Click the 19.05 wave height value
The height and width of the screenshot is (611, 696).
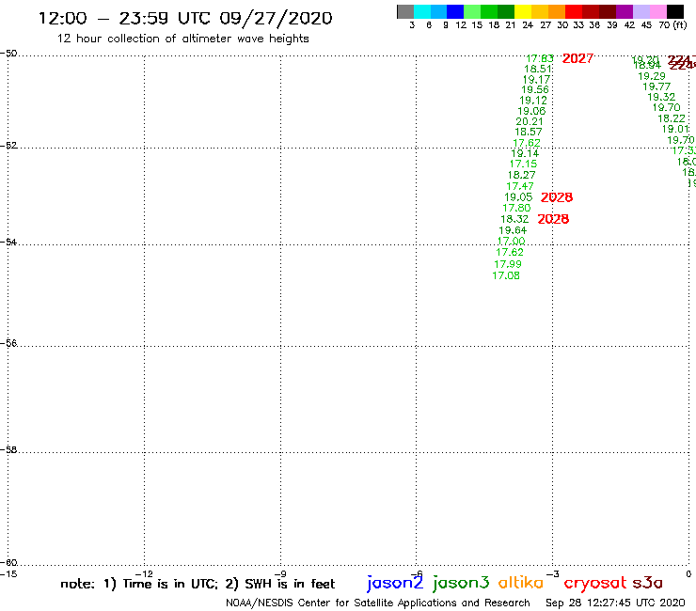(518, 197)
